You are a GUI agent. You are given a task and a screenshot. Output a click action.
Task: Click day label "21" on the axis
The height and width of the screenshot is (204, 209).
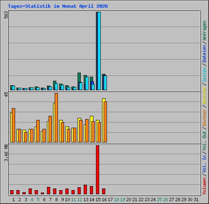(x=135, y=200)
